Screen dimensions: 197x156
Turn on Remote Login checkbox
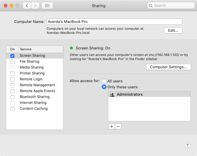click(x=12, y=79)
